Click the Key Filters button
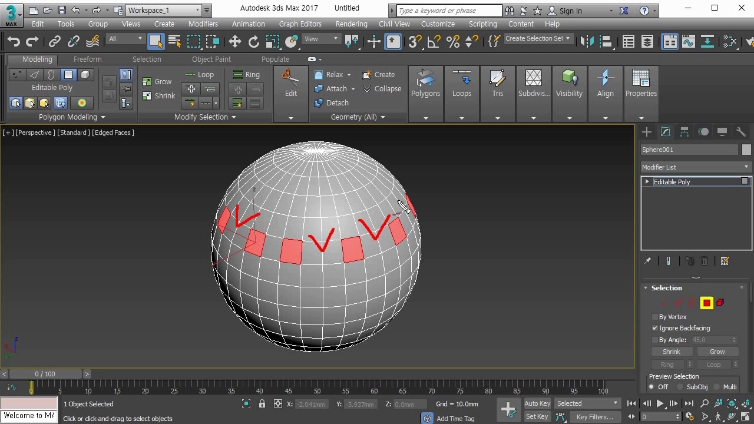754x424 pixels. (594, 417)
